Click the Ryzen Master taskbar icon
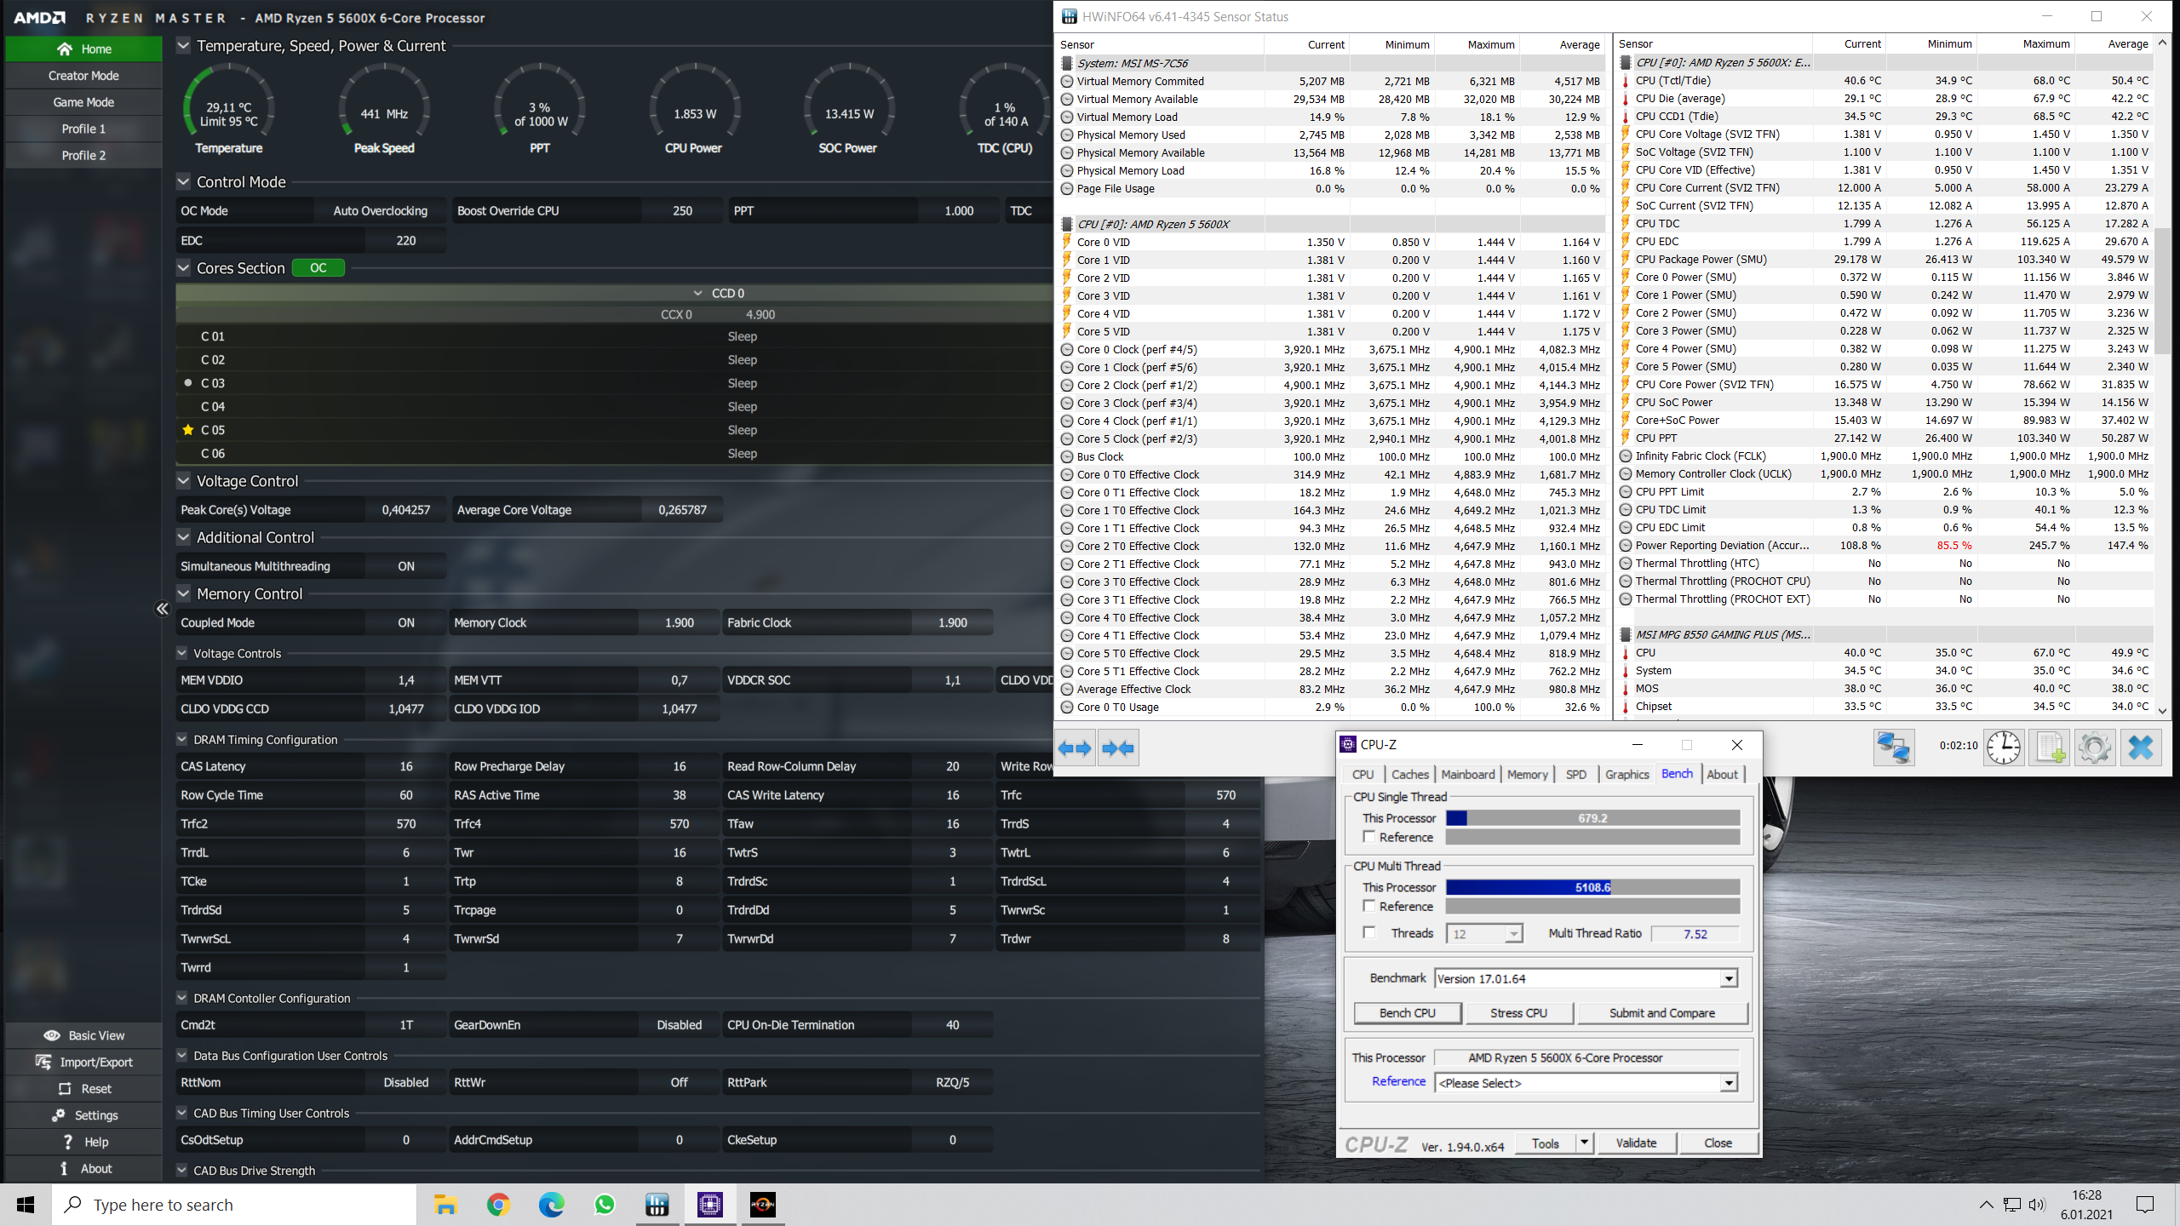Viewport: 2180px width, 1226px height. click(x=762, y=1205)
